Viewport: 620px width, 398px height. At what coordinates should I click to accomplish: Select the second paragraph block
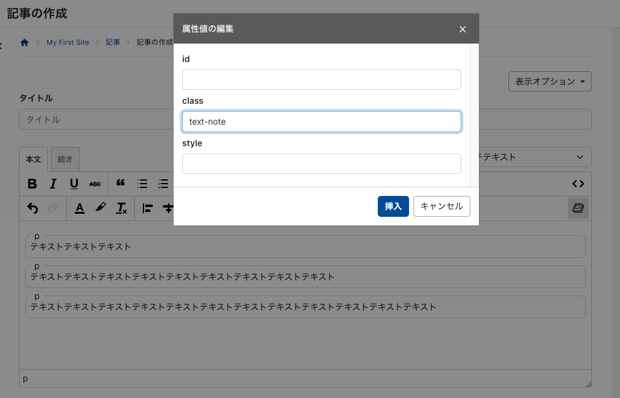point(305,277)
